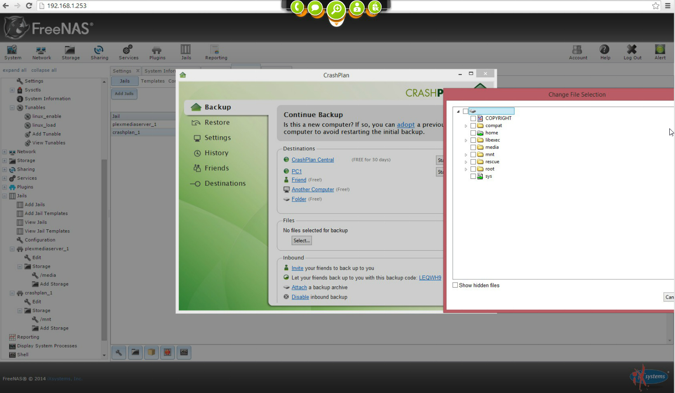Expand the mnt folder tree node

coord(466,155)
